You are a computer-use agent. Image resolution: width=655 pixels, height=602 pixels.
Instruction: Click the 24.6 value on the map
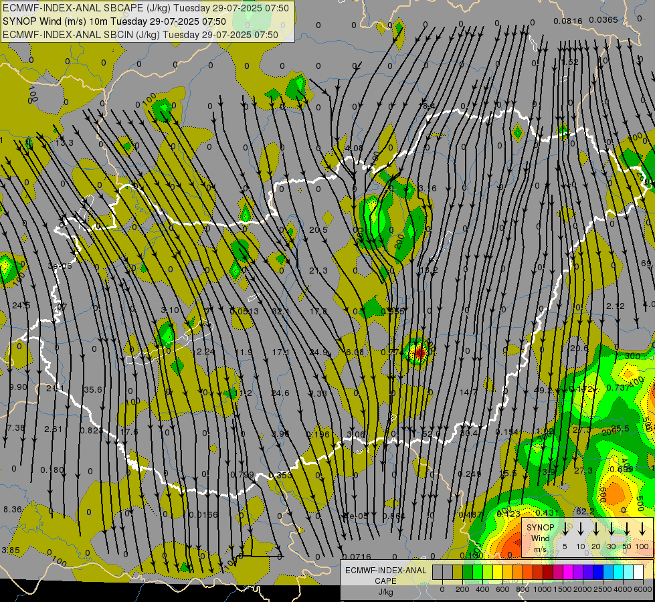click(280, 393)
